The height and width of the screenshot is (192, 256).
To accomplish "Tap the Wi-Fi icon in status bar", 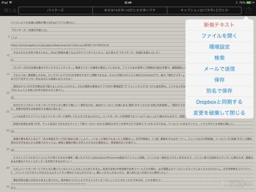I will pos(11,3).
